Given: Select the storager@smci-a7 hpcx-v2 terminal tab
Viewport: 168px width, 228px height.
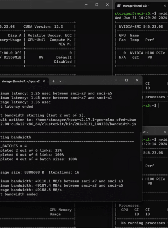Looking at the screenshot, I should [23, 81].
